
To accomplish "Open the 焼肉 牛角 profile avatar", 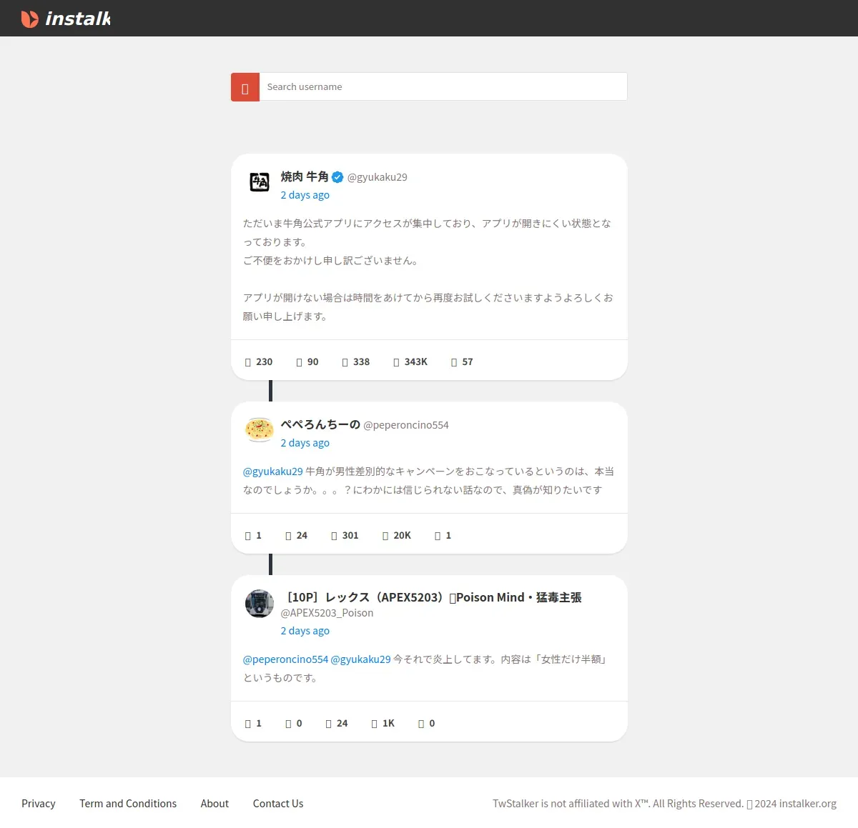I will point(260,181).
